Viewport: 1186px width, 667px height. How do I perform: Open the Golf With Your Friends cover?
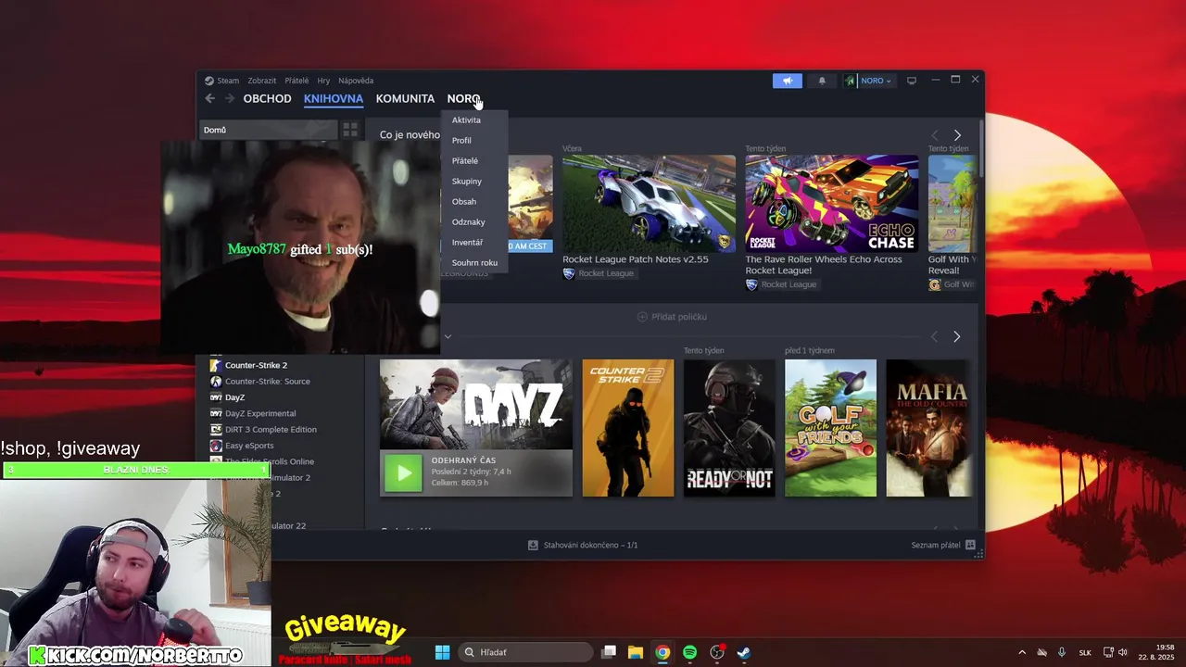coord(830,428)
